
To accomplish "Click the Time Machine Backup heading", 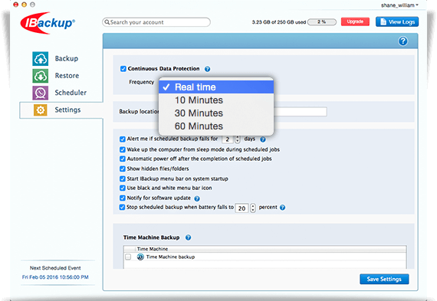I will click(x=151, y=237).
